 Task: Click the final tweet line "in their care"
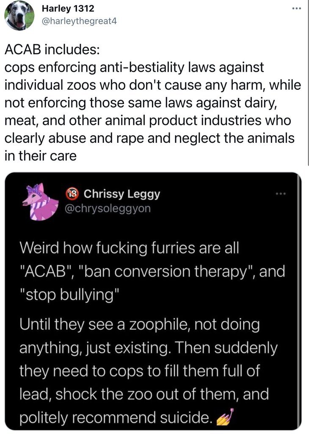tap(40, 156)
